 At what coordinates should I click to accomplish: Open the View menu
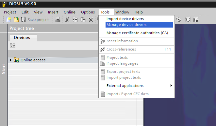click(x=38, y=12)
